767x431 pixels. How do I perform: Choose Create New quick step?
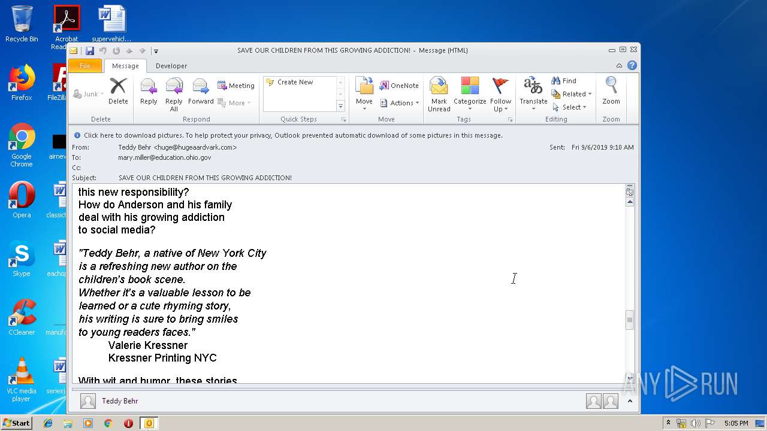coord(295,82)
